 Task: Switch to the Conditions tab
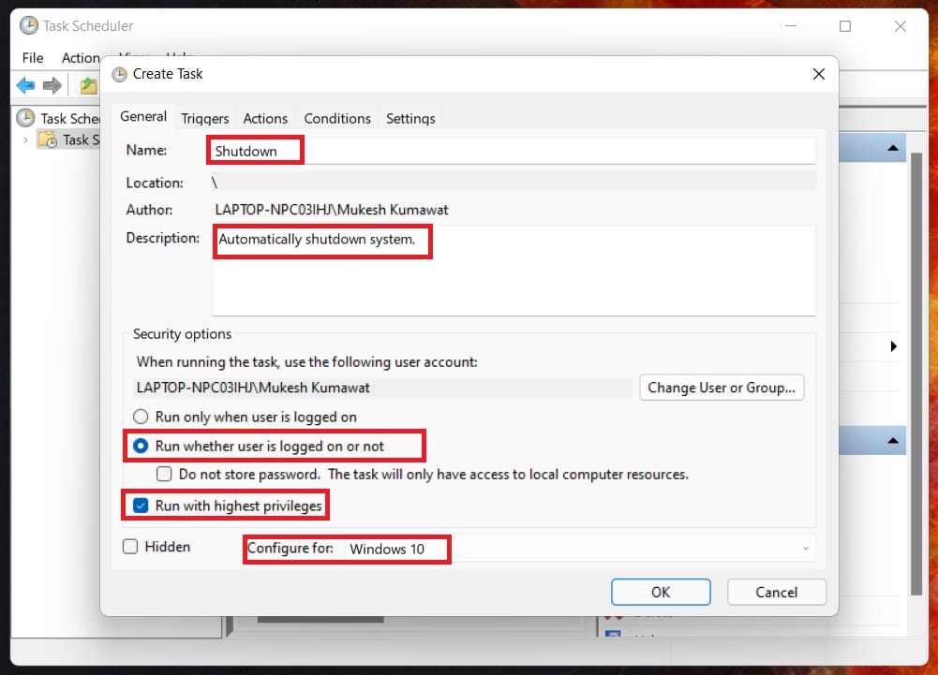pyautogui.click(x=337, y=118)
